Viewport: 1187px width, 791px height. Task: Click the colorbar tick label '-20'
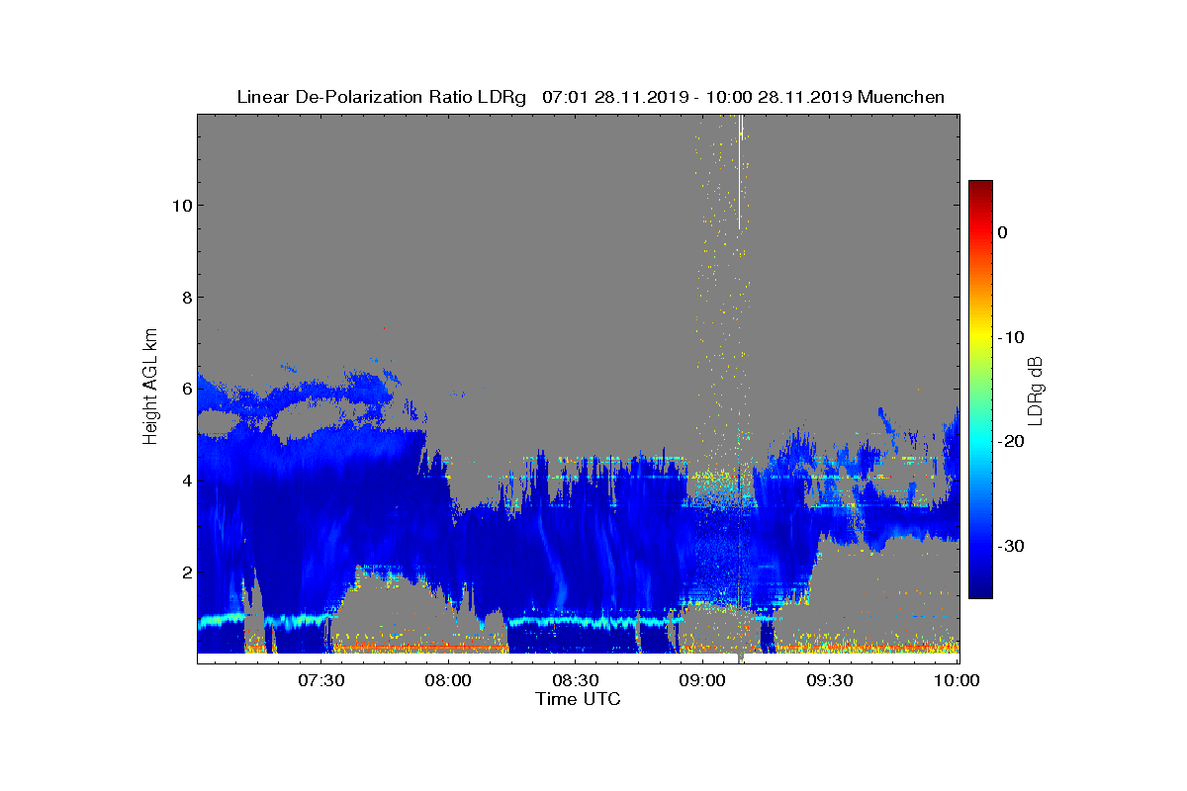point(1010,442)
